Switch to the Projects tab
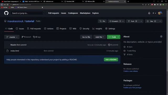Screen dimensions: 168x95 coord(61,28)
